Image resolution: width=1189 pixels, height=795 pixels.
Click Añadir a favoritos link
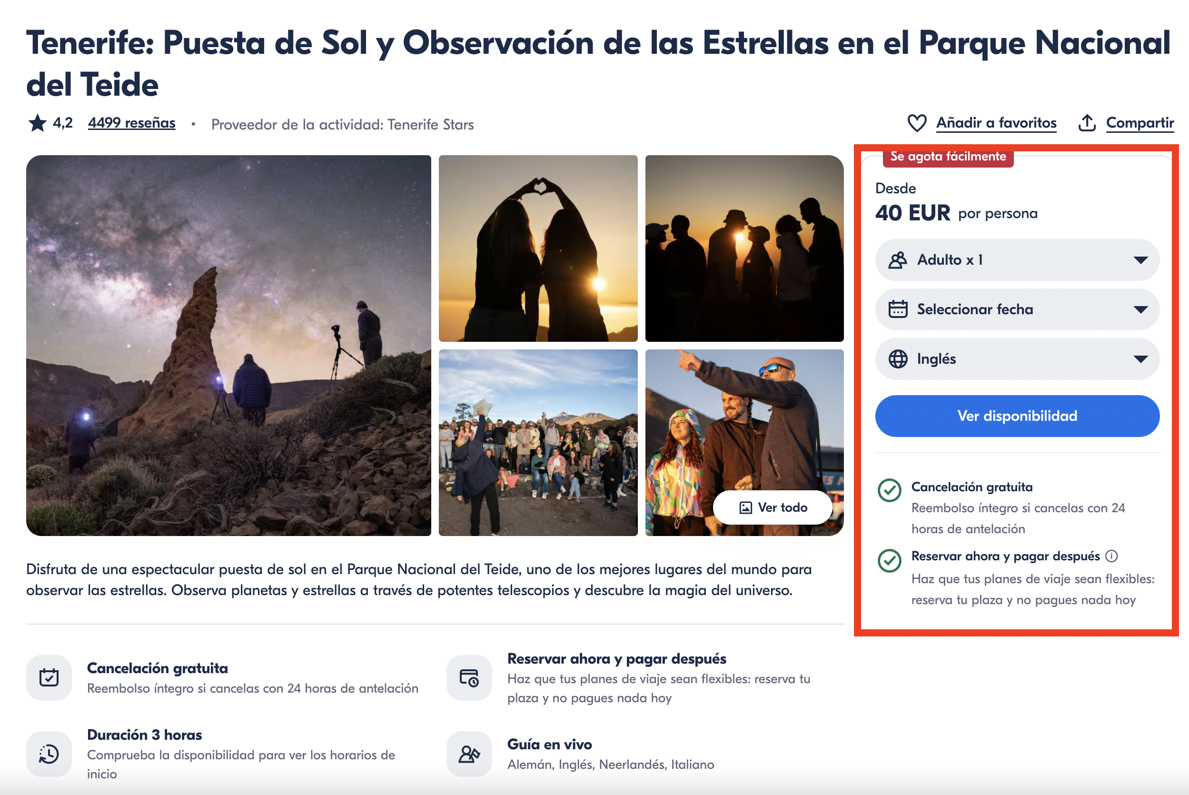[996, 123]
